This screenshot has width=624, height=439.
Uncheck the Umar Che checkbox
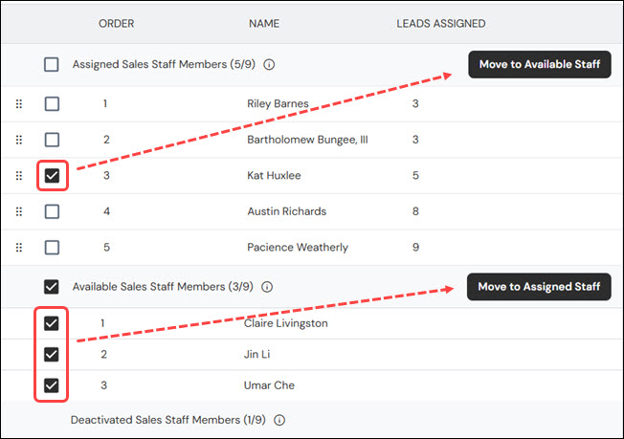52,385
